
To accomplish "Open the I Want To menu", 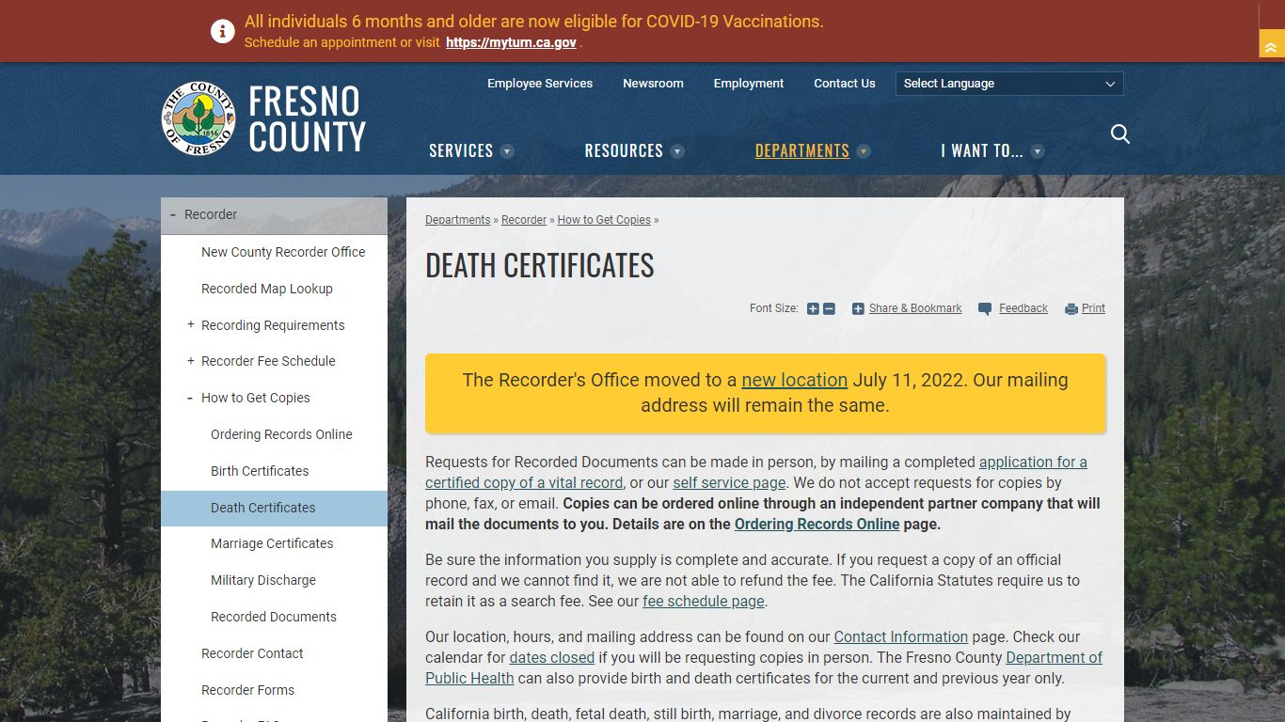I will point(982,150).
